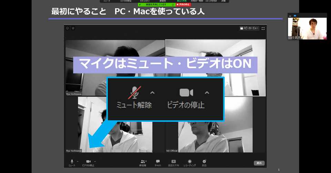The width and height of the screenshot is (331, 173).
Task: Open meeting info icon at Zoom window top-left
Action: [67, 28]
